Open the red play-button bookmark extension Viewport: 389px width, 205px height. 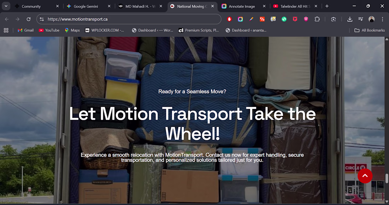click(x=295, y=19)
